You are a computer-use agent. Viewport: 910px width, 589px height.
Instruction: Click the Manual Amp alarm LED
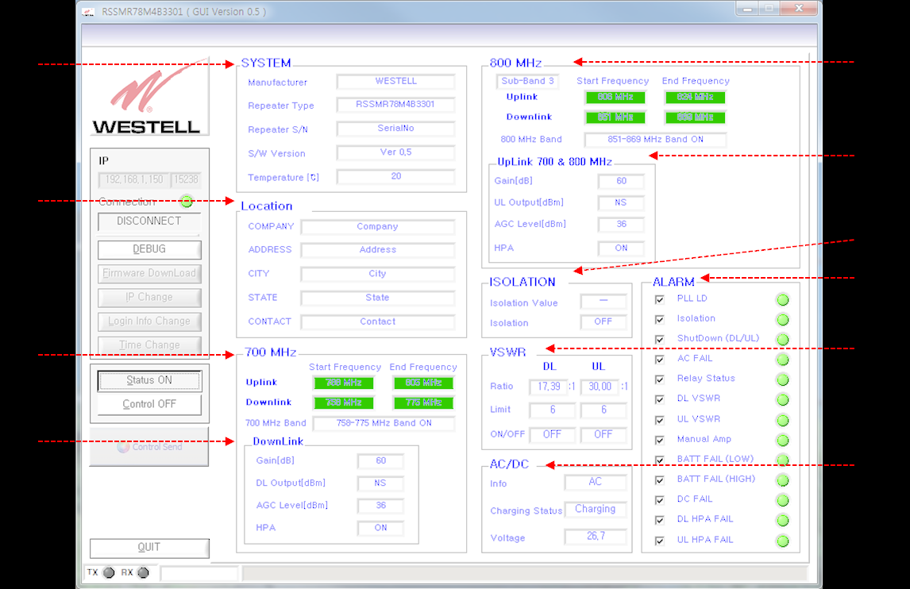(782, 441)
